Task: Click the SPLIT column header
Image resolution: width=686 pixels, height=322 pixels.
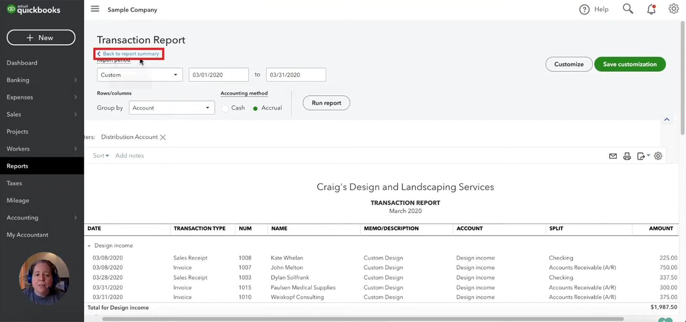Action: [x=556, y=229]
